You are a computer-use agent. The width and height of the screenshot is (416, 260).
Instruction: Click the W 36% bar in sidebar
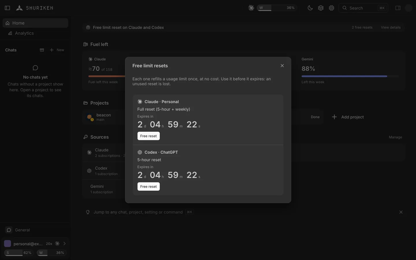pos(52,253)
